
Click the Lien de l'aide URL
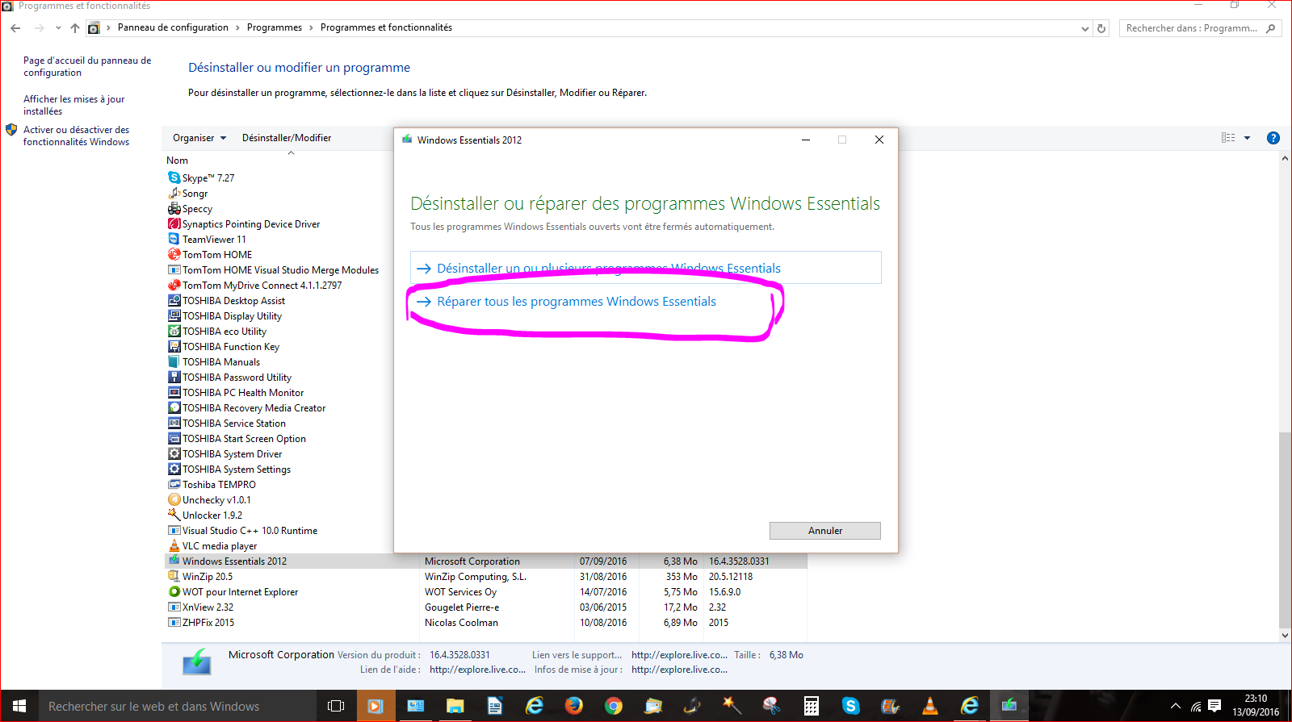477,670
